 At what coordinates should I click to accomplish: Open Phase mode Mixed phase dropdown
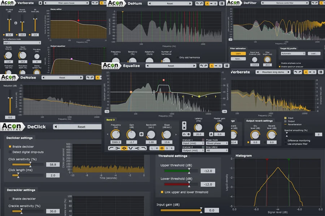(217, 143)
